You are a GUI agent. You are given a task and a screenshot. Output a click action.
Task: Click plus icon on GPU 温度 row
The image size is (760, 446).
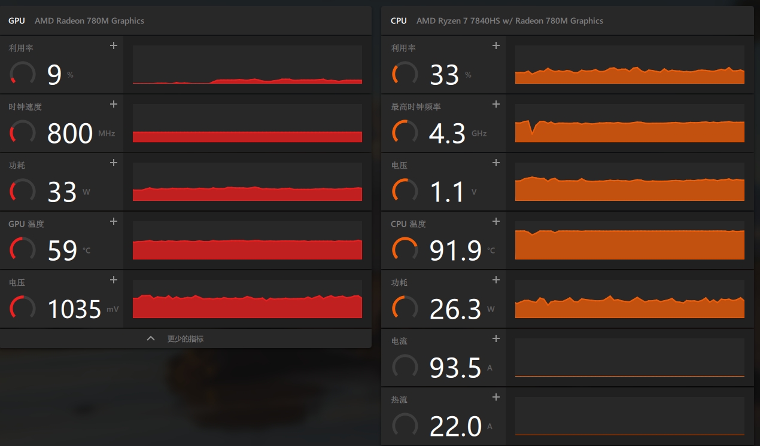(114, 221)
